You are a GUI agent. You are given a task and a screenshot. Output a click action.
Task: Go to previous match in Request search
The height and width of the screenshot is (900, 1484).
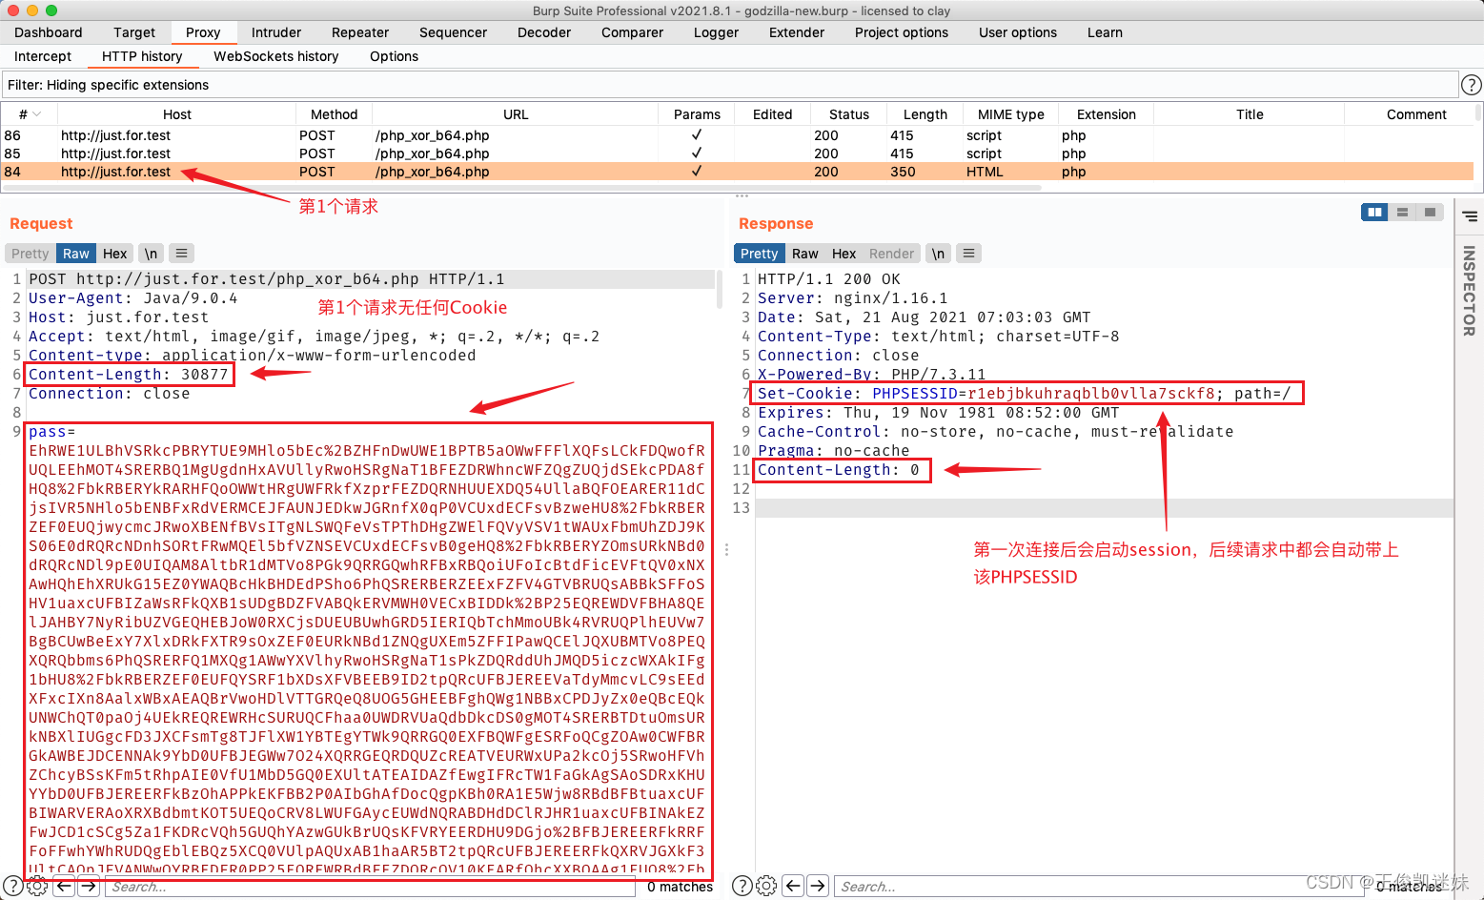coord(64,887)
